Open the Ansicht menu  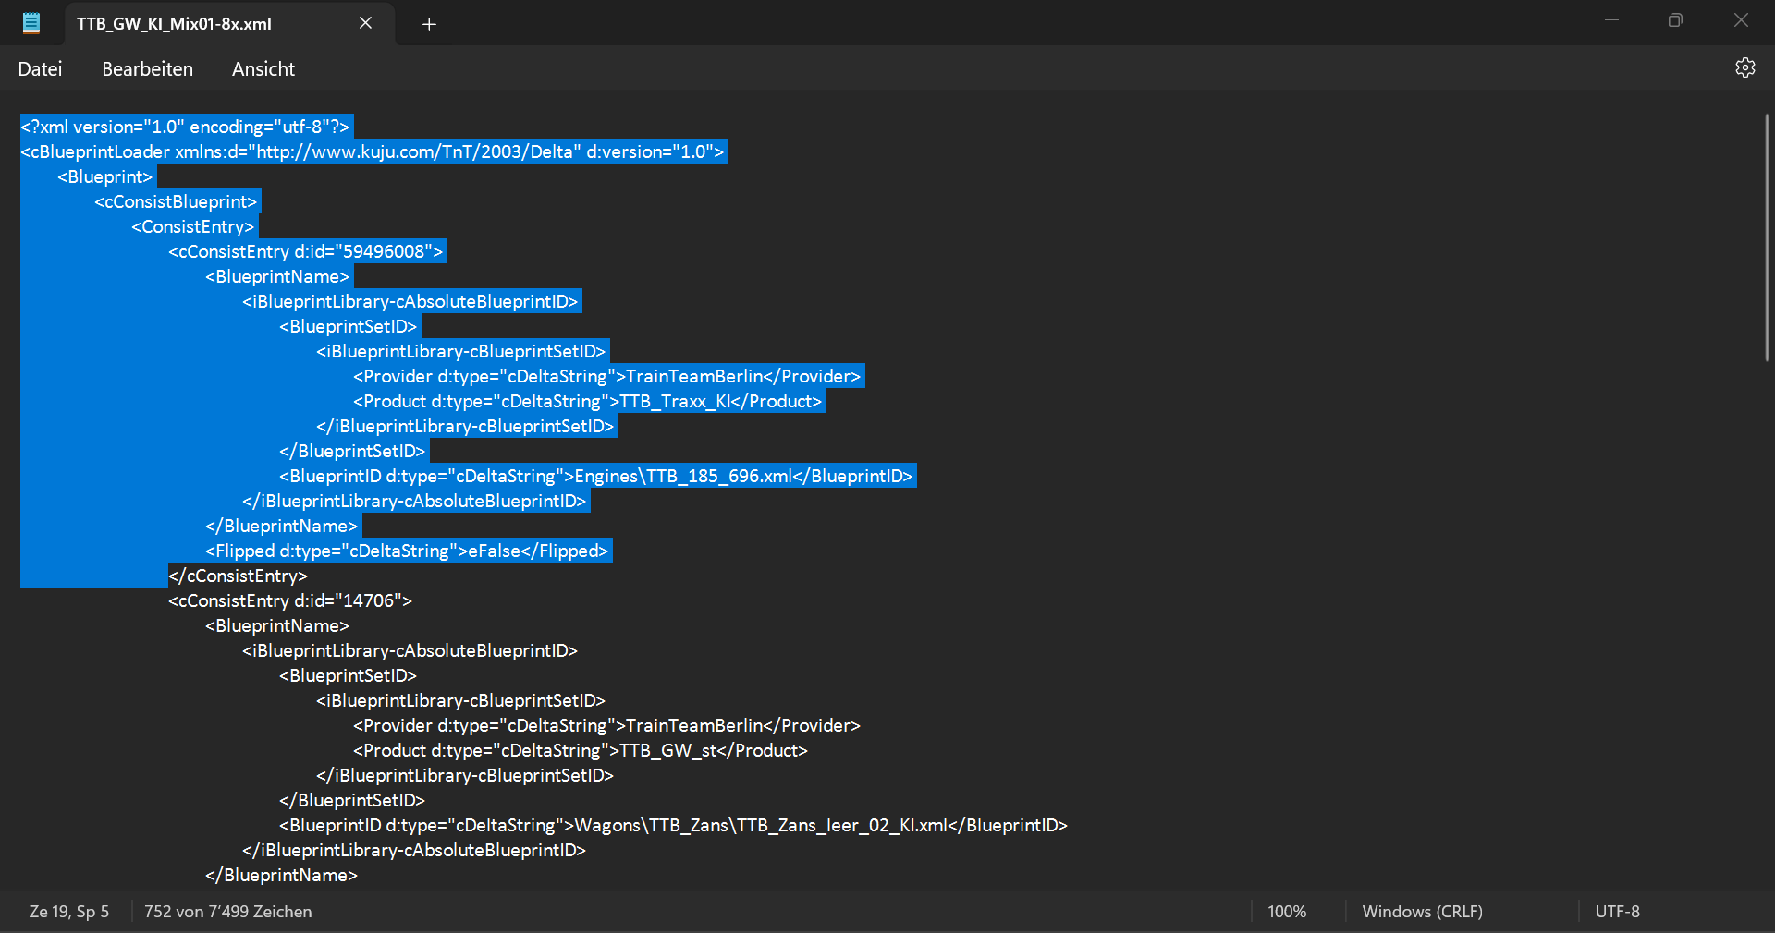263,69
